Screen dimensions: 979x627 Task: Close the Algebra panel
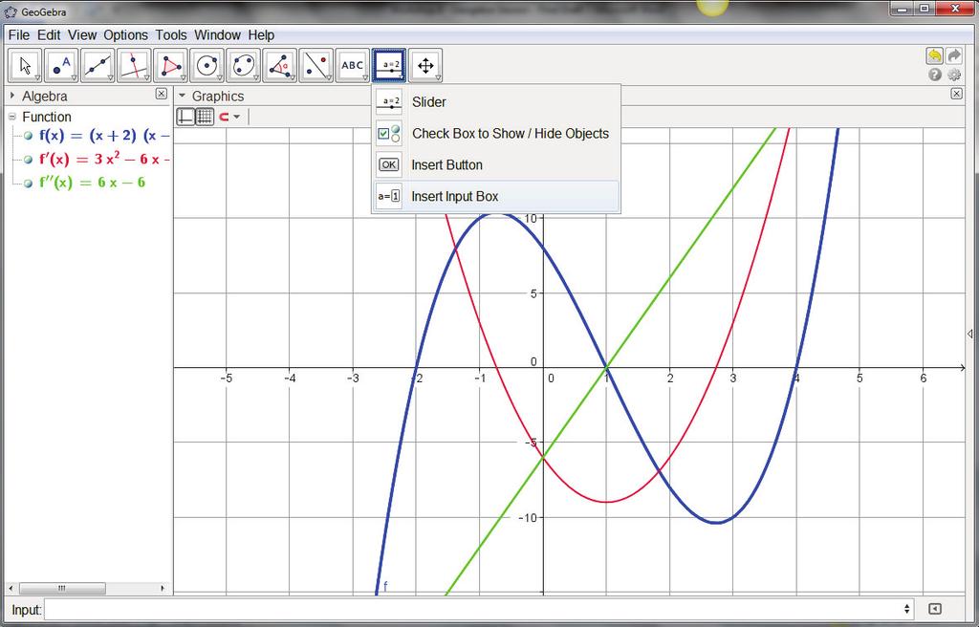pyautogui.click(x=161, y=94)
